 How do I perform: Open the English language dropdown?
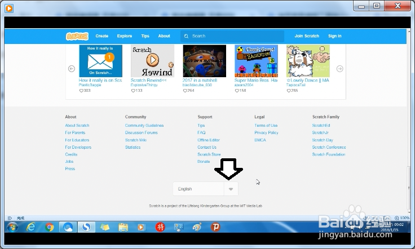click(x=205, y=189)
